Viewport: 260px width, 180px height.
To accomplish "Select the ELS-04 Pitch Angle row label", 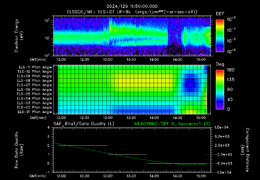I will click(35, 98).
